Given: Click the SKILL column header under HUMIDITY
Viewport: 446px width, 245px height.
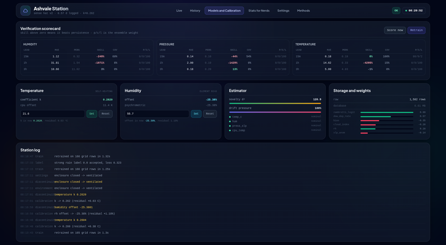Looking at the screenshot, I should tap(101, 50).
